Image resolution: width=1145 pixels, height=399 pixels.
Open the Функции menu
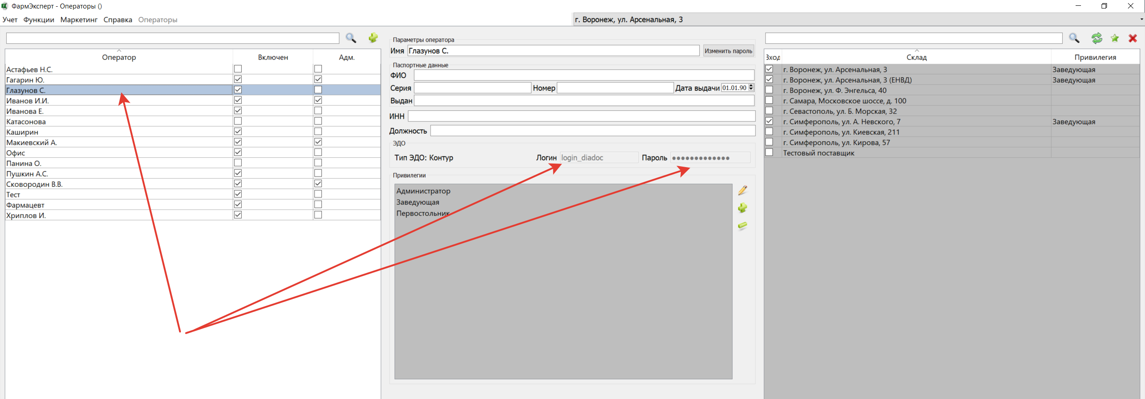coord(38,20)
